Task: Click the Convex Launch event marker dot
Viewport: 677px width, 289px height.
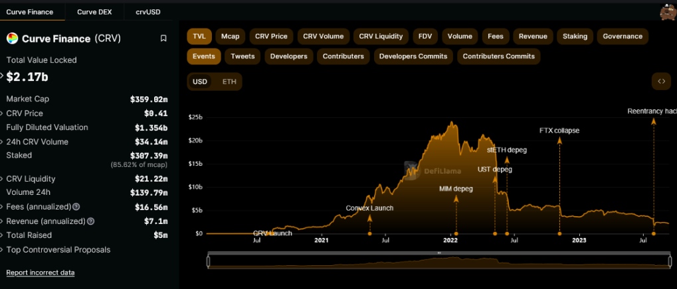Action: tap(369, 233)
